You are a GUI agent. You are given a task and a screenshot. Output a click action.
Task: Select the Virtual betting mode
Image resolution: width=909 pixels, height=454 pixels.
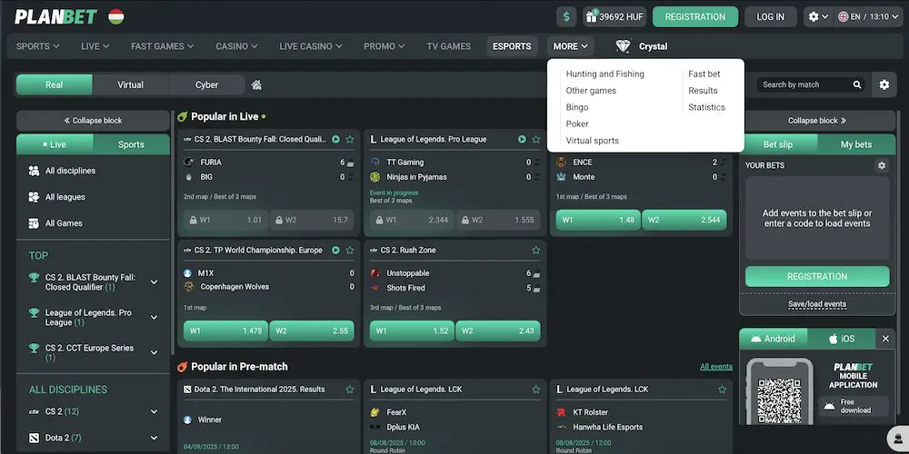click(130, 84)
